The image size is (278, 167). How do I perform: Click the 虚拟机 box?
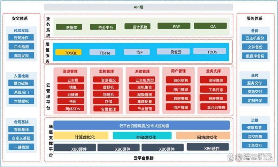tap(106, 87)
